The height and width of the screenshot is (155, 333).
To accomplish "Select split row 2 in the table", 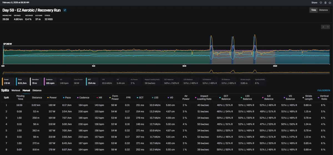I will click(x=167, y=111).
